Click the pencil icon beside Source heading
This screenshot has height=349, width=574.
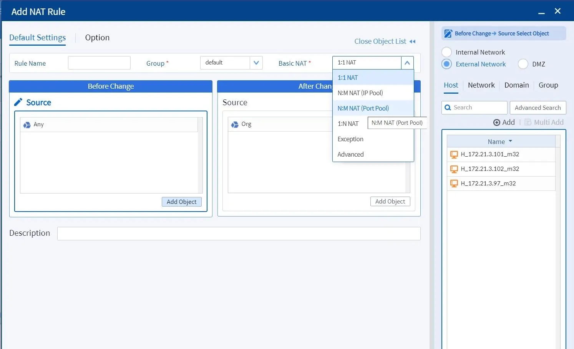click(x=18, y=102)
